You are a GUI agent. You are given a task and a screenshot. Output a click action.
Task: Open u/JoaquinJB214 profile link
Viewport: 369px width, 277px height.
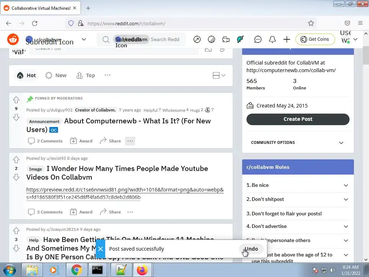pos(62,229)
